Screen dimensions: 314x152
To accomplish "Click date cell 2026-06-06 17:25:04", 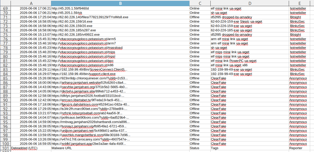I will 31,17.
